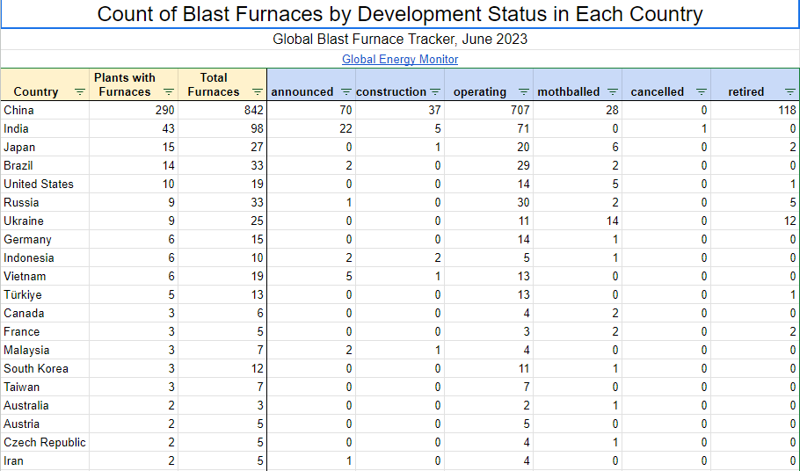
Task: Click Japan's operating value 20
Action: (x=523, y=147)
